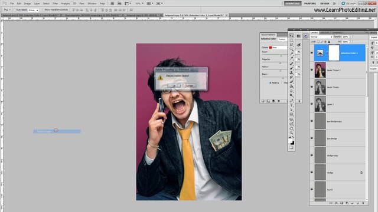The height and width of the screenshot is (212, 378).
Task: Click the Adjustments panel trash icon
Action: [x=299, y=101]
